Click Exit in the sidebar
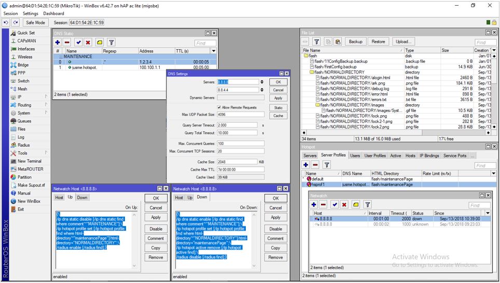This screenshot has height=283, width=500. click(x=21, y=209)
